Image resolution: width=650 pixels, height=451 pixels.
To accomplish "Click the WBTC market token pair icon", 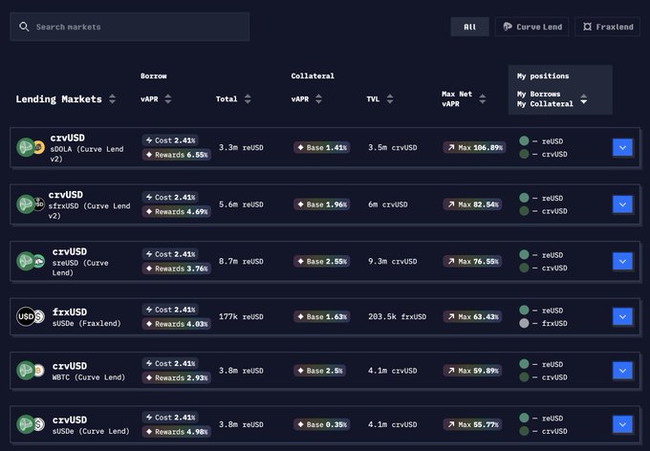I will click(31, 370).
